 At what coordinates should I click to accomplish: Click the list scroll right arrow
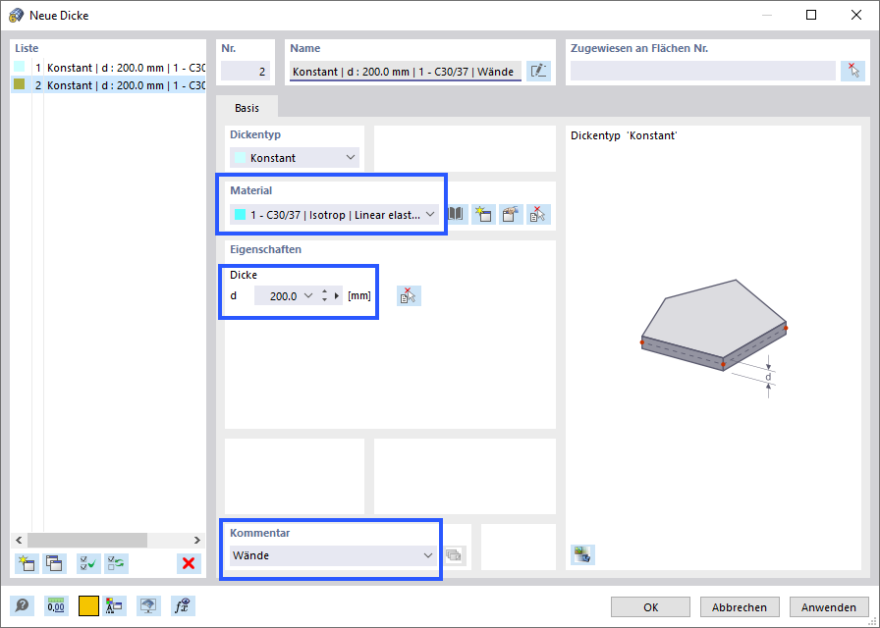tap(197, 540)
